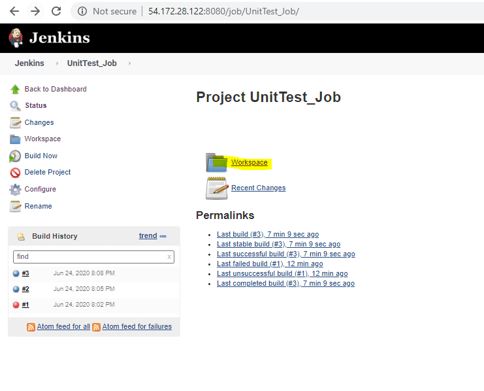Open Last successful build (#3) permalink
The height and width of the screenshot is (391, 484).
286,254
